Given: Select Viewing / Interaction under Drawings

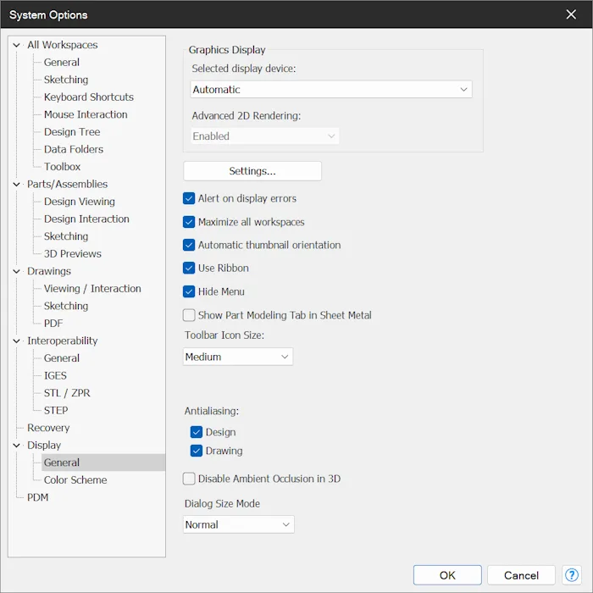Looking at the screenshot, I should [92, 288].
